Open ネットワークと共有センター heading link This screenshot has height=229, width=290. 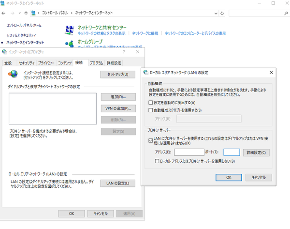pos(102,28)
